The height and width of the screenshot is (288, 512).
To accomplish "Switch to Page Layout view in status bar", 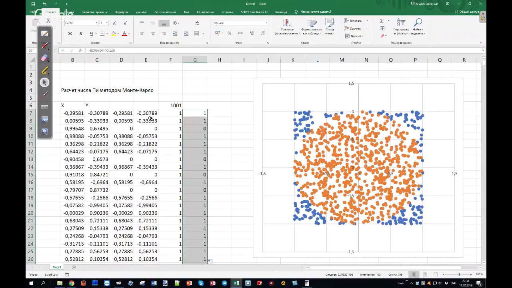I will pos(424,274).
